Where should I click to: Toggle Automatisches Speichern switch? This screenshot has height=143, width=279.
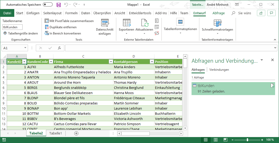pos(48,5)
